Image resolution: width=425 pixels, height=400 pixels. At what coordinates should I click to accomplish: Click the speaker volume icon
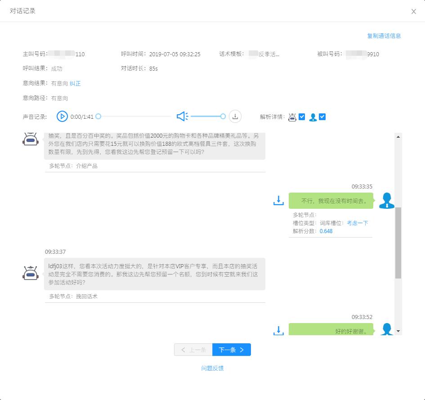coord(182,116)
